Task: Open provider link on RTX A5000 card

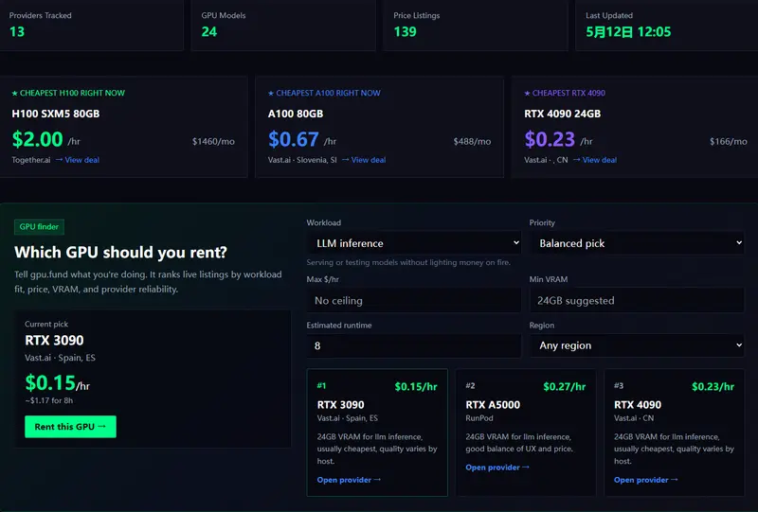Action: pos(497,468)
